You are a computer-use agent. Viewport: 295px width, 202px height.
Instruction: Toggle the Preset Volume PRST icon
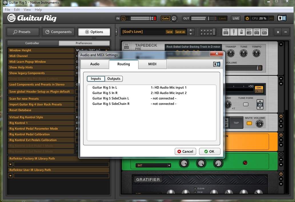249,32
